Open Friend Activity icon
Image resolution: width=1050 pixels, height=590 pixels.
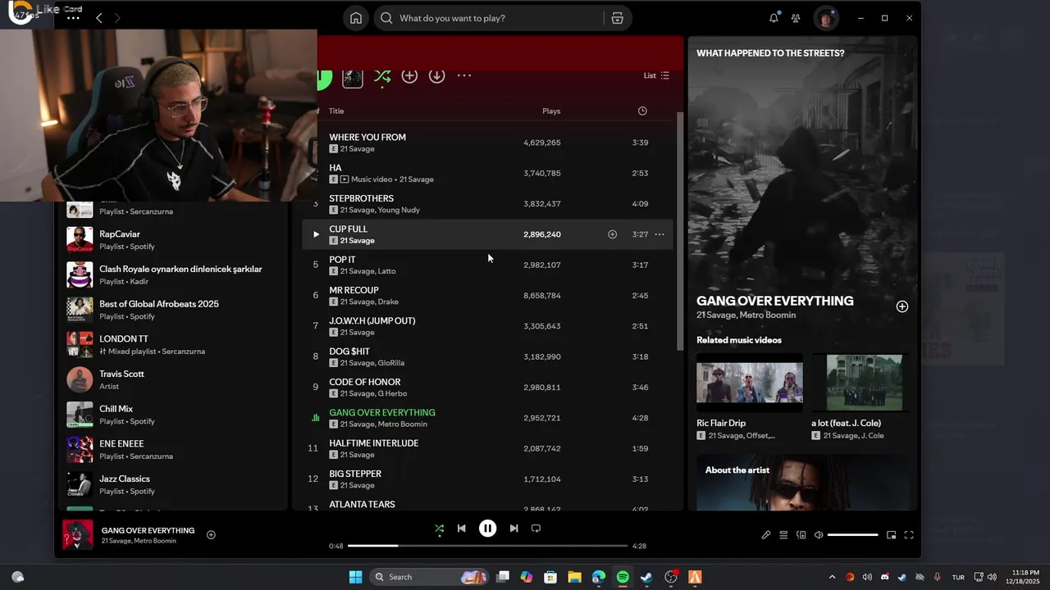[796, 18]
